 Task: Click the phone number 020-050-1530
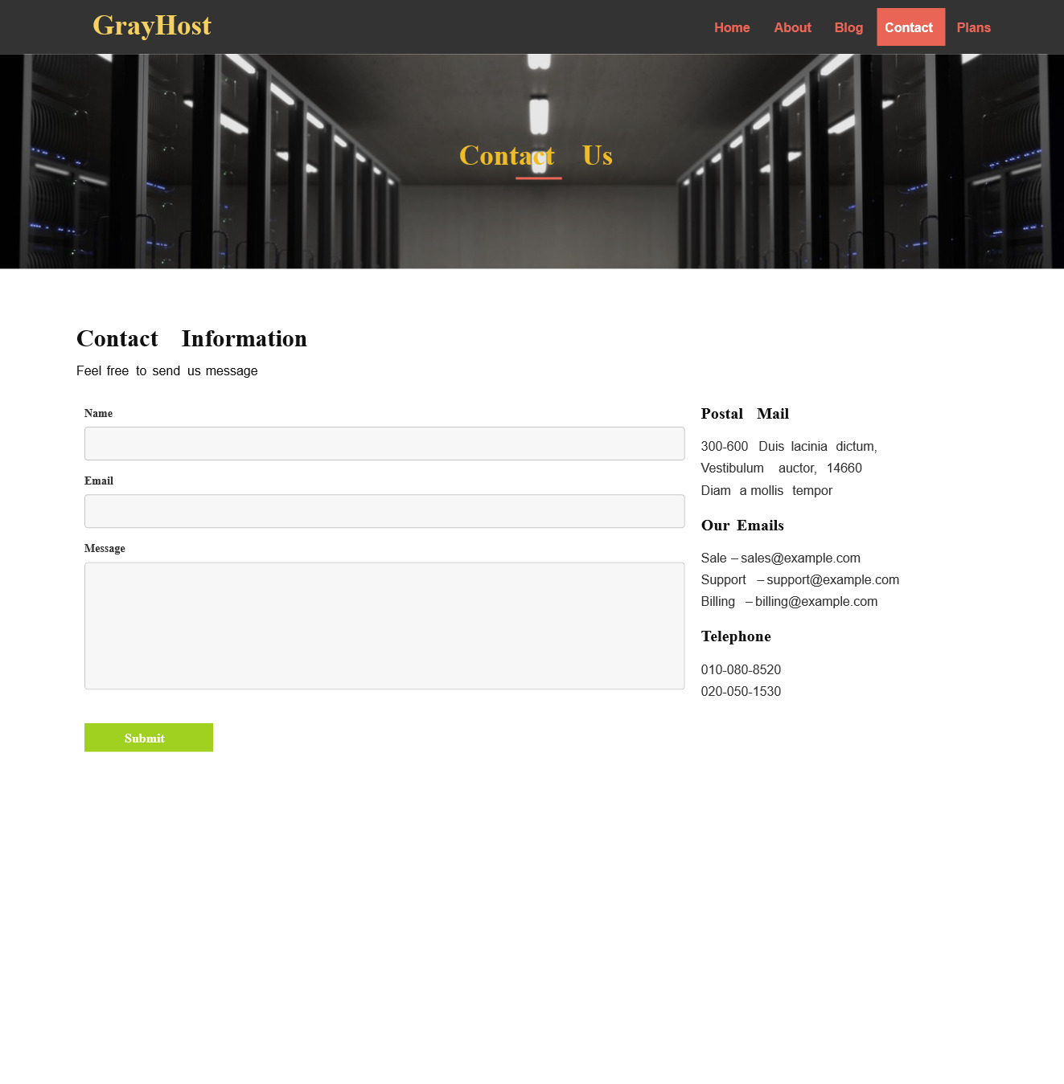(741, 691)
